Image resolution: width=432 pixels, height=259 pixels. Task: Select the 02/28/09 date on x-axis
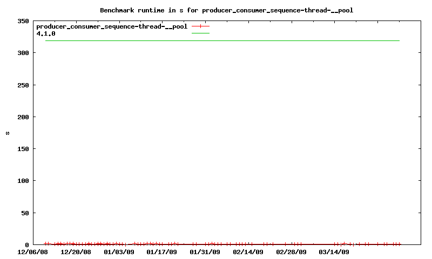(291, 252)
